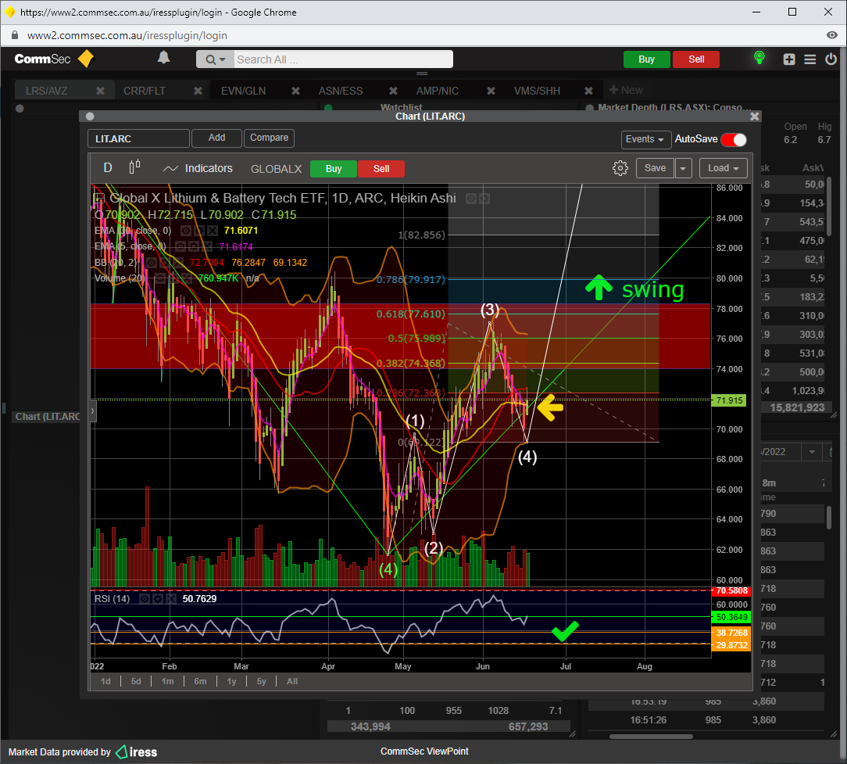
Task: Switch to the AMP/NIC tab
Action: (437, 91)
